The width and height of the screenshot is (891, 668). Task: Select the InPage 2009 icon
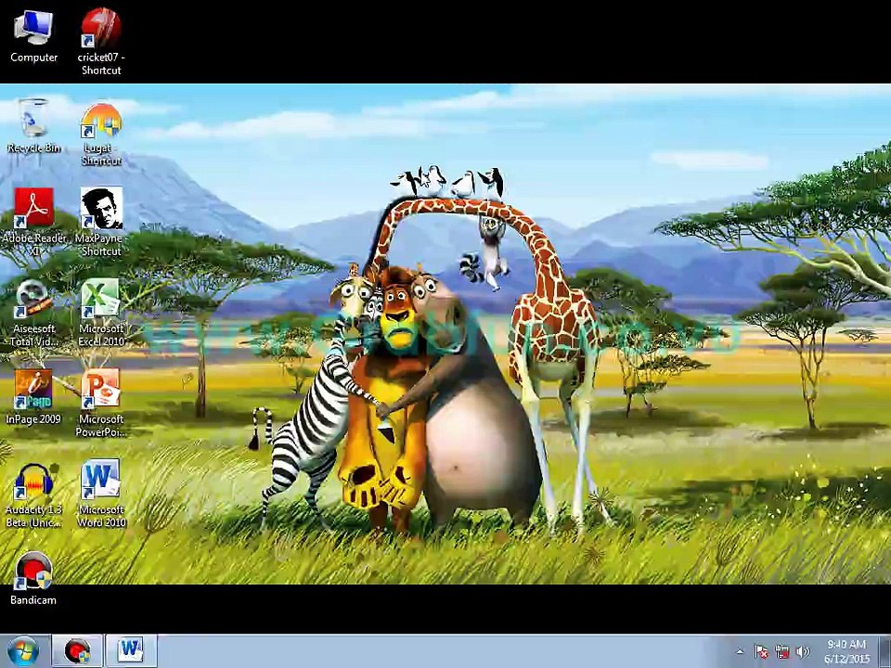34,396
